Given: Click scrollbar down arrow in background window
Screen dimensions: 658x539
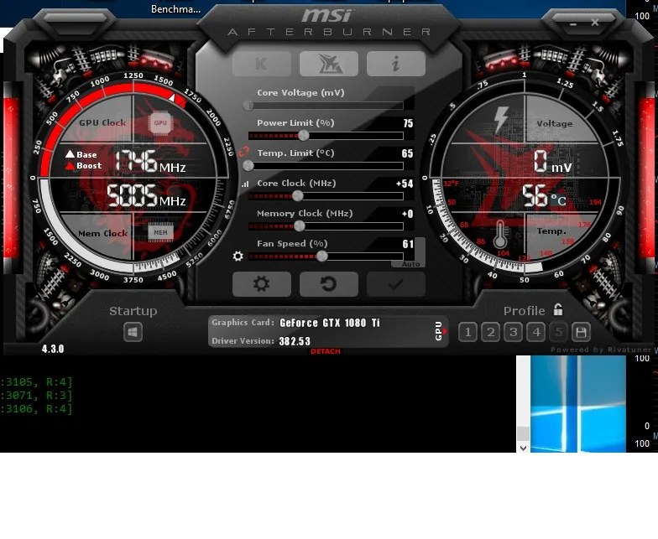Looking at the screenshot, I should click(x=523, y=448).
